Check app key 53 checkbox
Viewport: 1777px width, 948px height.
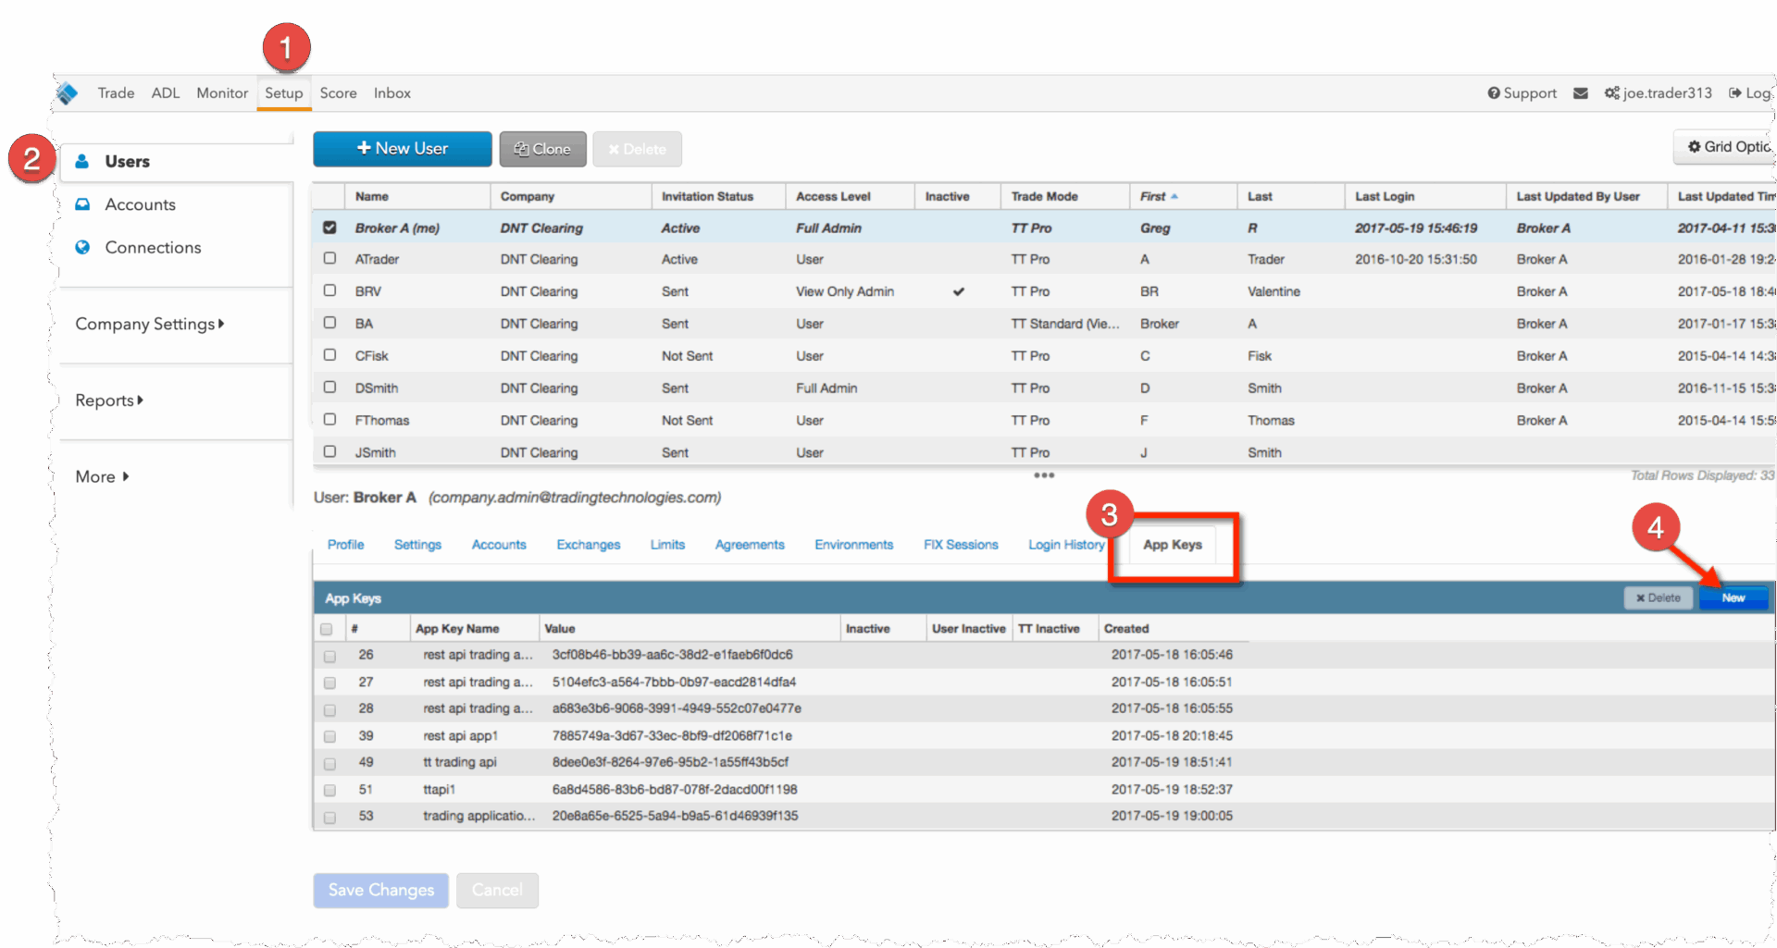coord(329,818)
